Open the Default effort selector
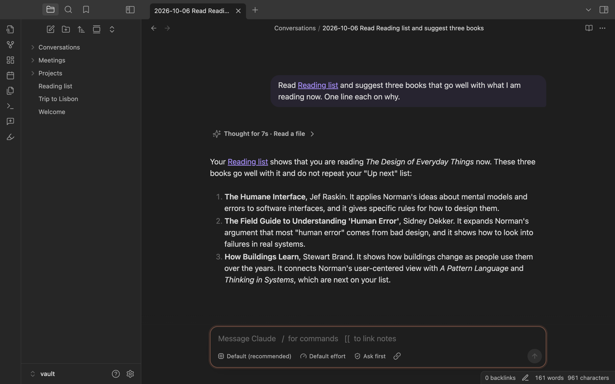This screenshot has width=615, height=384. (323, 356)
